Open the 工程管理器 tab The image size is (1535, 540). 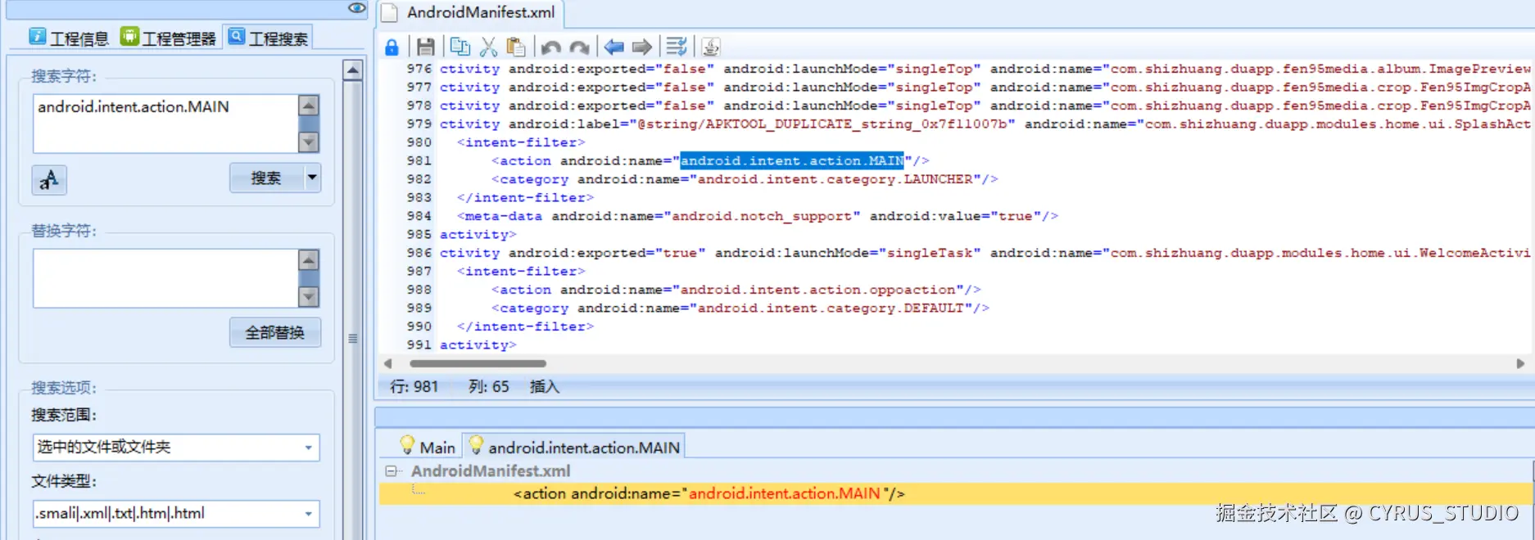click(x=168, y=38)
